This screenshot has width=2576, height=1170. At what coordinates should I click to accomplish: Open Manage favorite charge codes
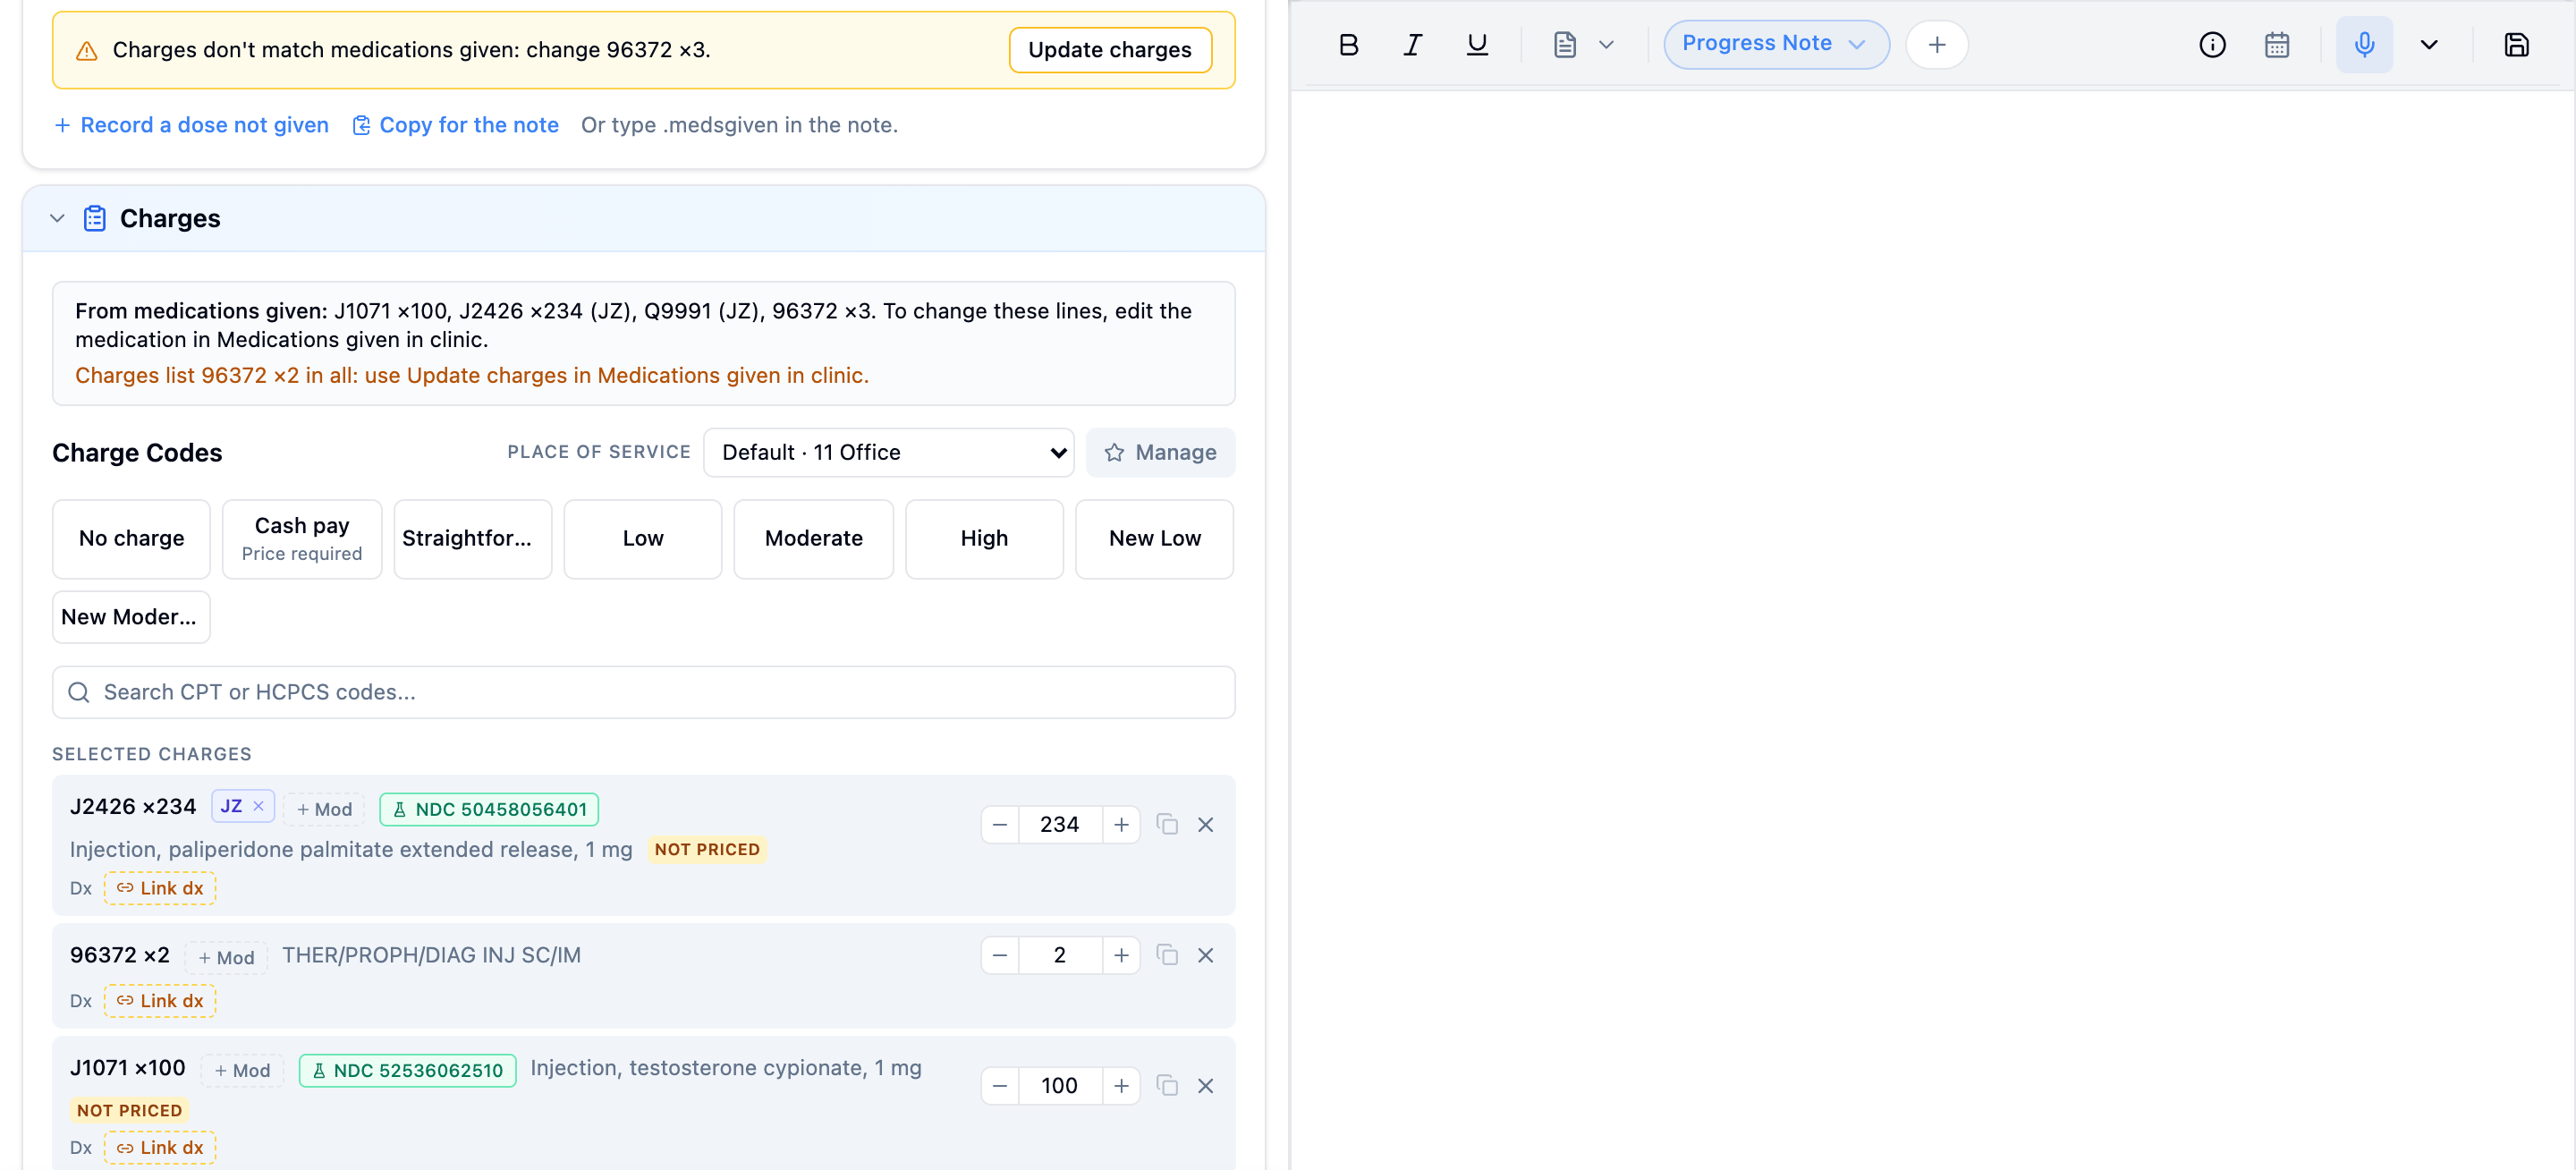pos(1160,452)
